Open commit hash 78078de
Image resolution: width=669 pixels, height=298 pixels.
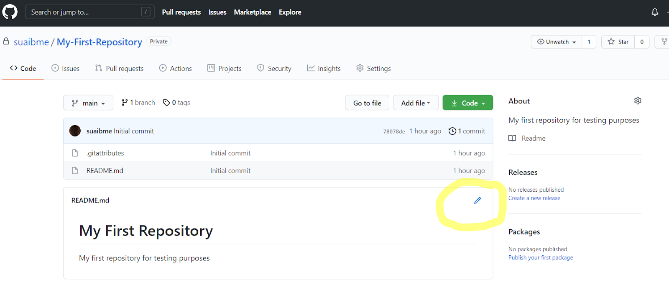tap(394, 131)
